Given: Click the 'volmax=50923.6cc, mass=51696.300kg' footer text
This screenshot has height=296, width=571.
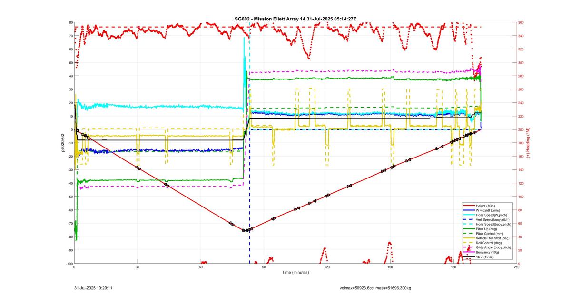Looking at the screenshot, I should (375, 288).
